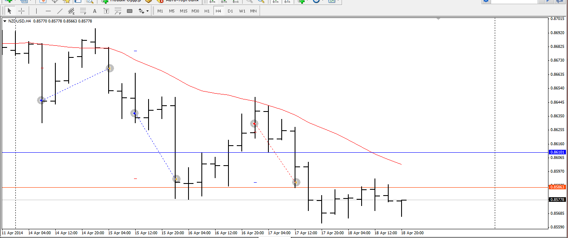568x238 pixels.
Task: Click the 0.85863 orange price label
Action: click(x=558, y=187)
